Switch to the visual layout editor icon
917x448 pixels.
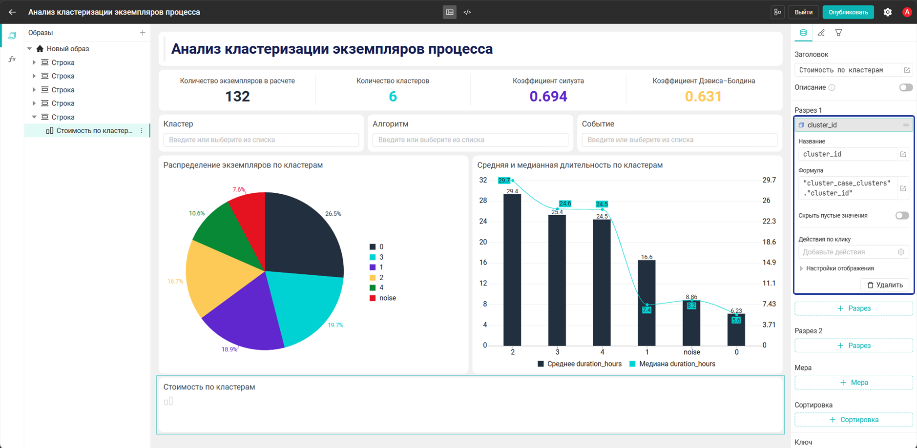pos(450,12)
